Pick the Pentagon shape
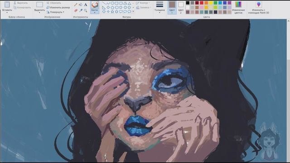The width and height of the screenshot is (290, 163). click(112, 8)
